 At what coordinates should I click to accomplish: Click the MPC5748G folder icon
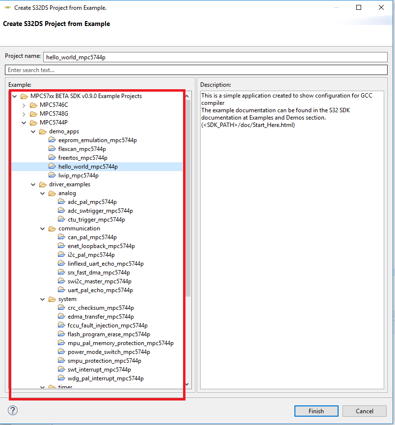(34, 114)
